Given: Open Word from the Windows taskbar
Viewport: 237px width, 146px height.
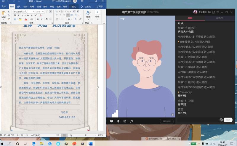Looking at the screenshot, I should click(90, 143).
